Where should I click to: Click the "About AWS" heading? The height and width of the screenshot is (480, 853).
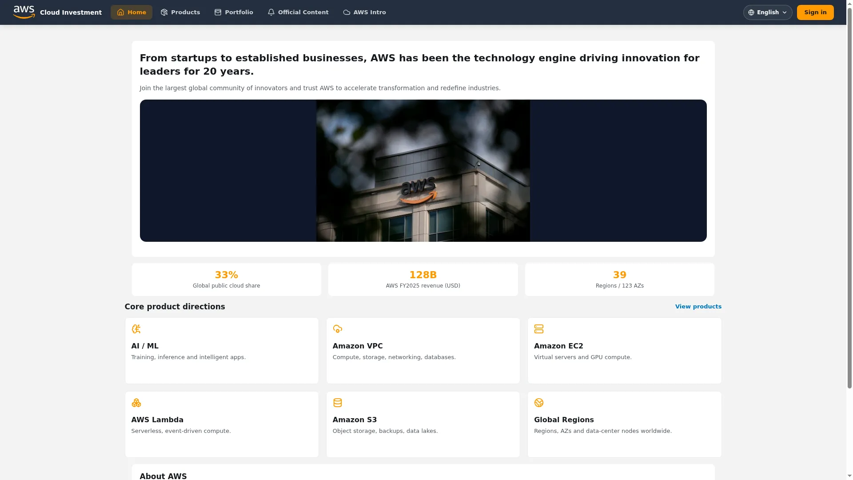163,476
